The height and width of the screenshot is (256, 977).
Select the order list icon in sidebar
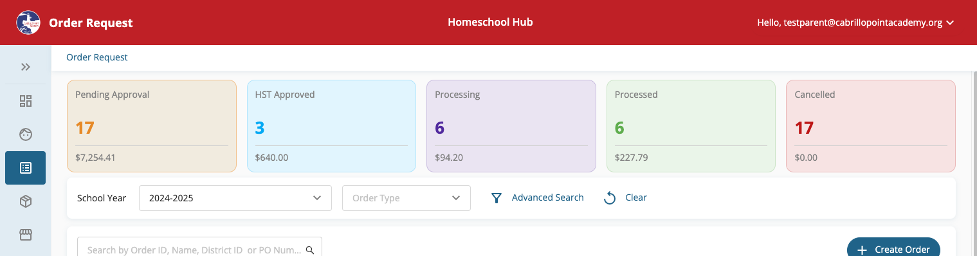coord(26,168)
